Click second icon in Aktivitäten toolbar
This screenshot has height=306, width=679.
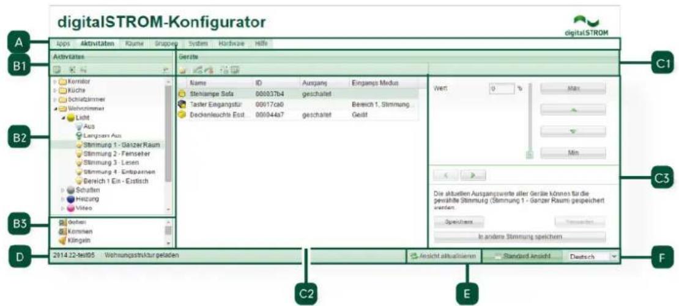pyautogui.click(x=72, y=70)
